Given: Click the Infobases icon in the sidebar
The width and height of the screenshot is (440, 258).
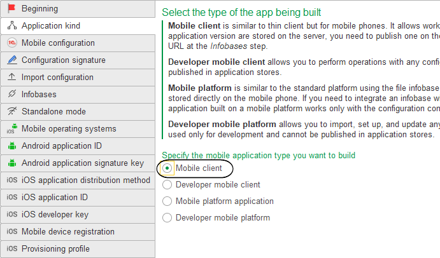Looking at the screenshot, I should 11,95.
